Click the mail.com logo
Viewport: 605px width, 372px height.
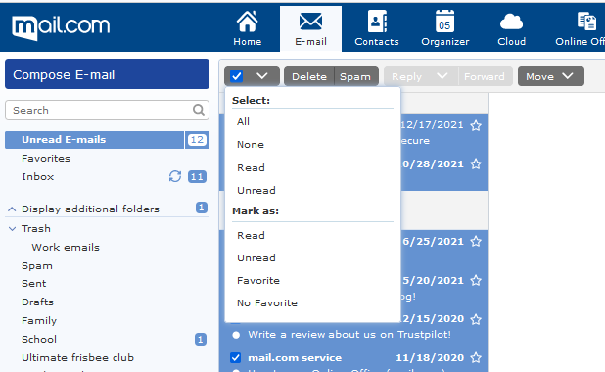point(61,27)
